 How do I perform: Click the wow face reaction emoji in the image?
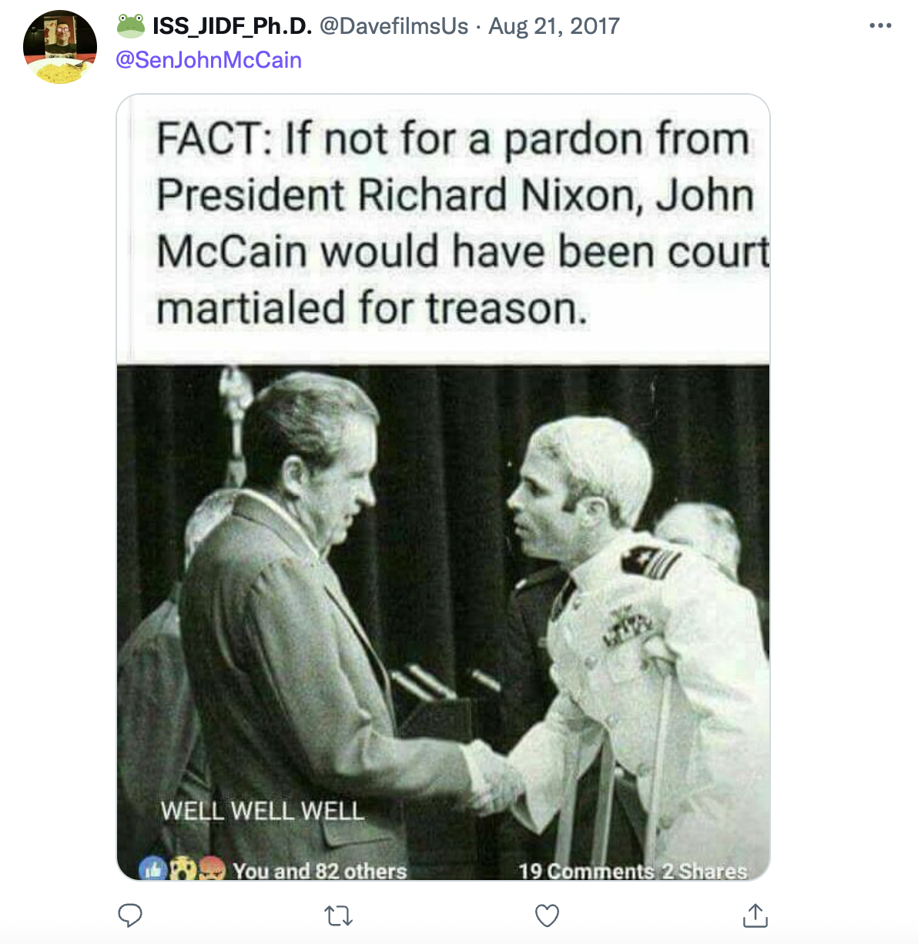tap(183, 869)
